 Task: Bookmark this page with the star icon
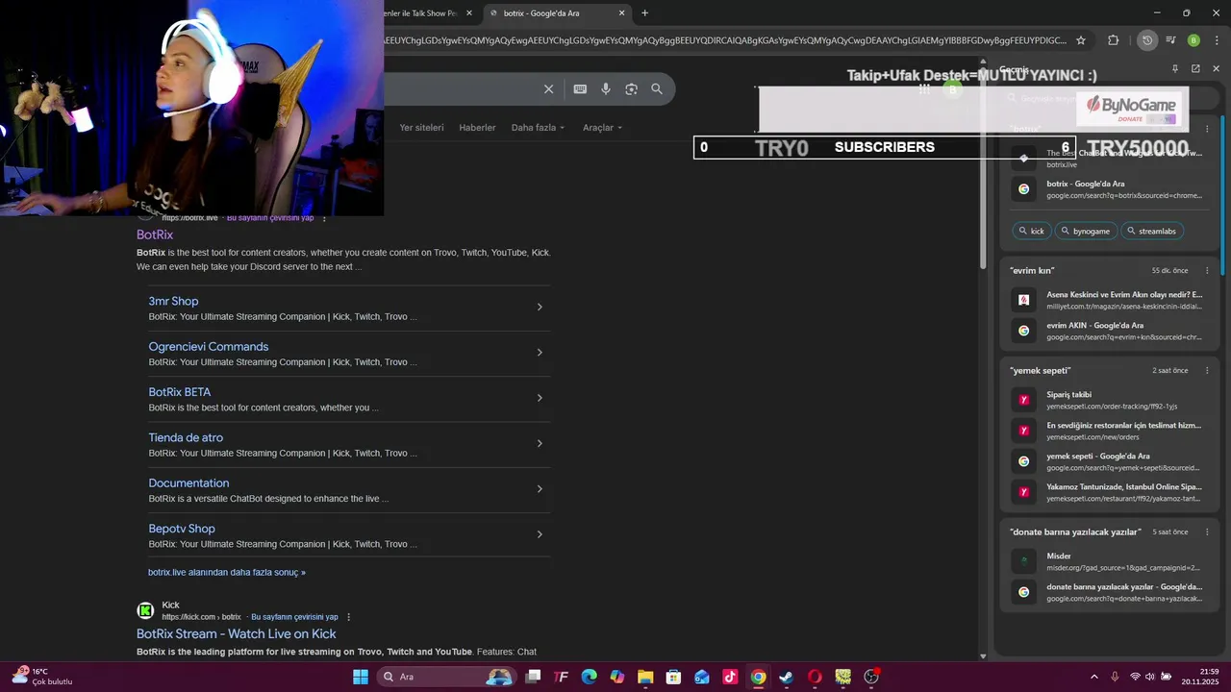1081,40
